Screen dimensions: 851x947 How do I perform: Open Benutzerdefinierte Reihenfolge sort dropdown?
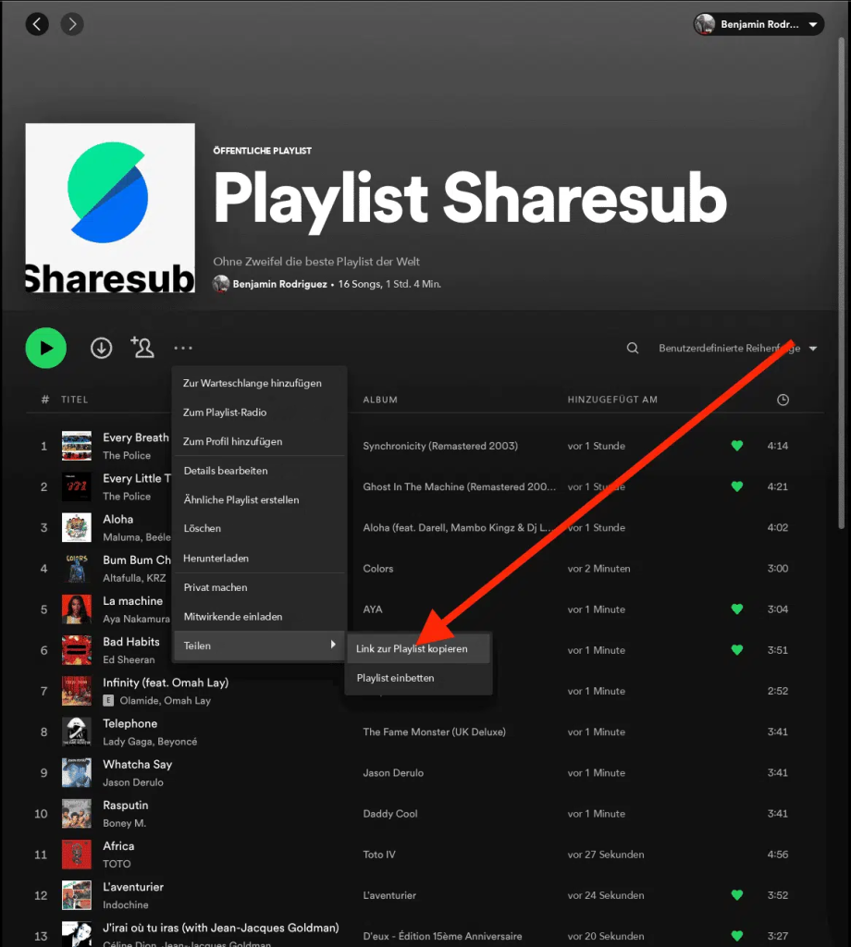[737, 348]
